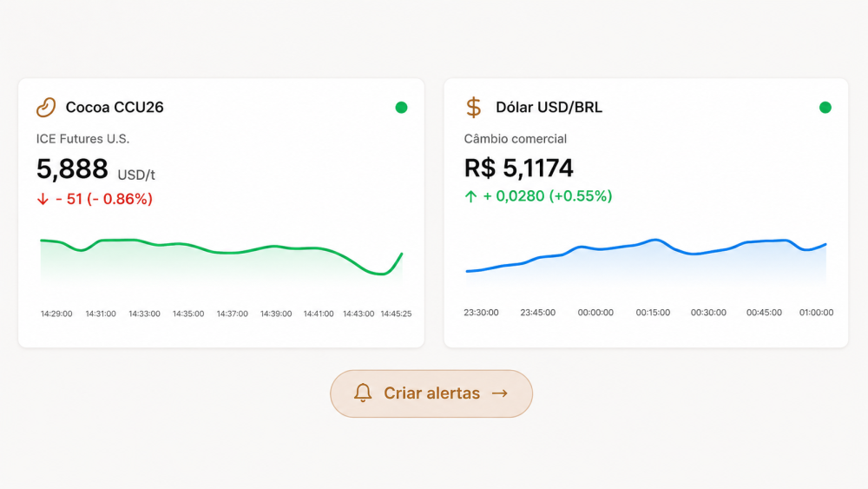This screenshot has height=489, width=868.
Task: Open the Criar alertas button
Action: pos(431,393)
